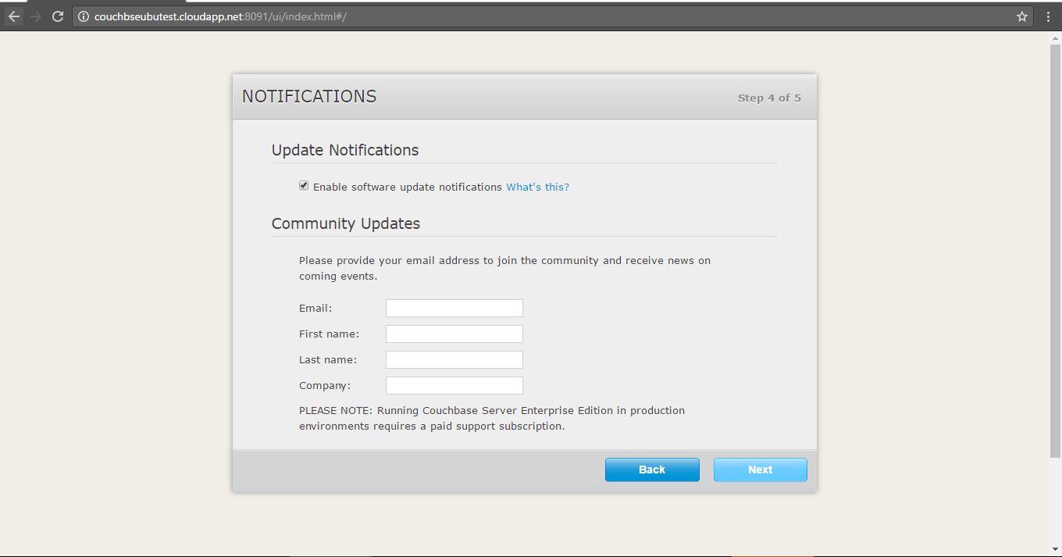1062x557 pixels.
Task: Click the browser back navigation arrow
Action: [x=13, y=16]
